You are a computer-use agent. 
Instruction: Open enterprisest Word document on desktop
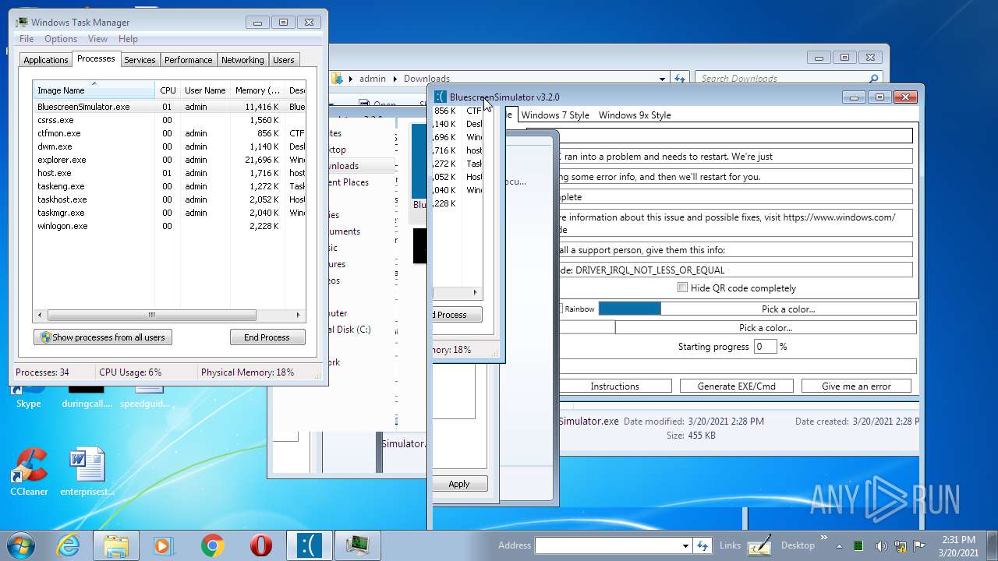click(87, 473)
